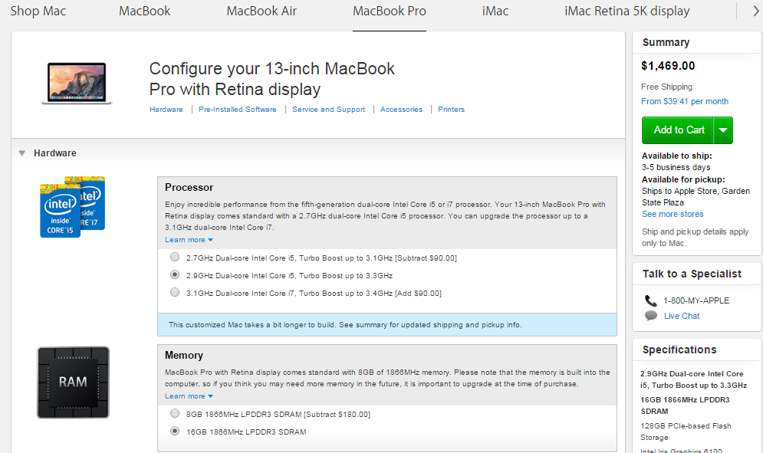Screen dimensions: 763x453
Task: Jump to the Hardware section link
Action: click(166, 110)
